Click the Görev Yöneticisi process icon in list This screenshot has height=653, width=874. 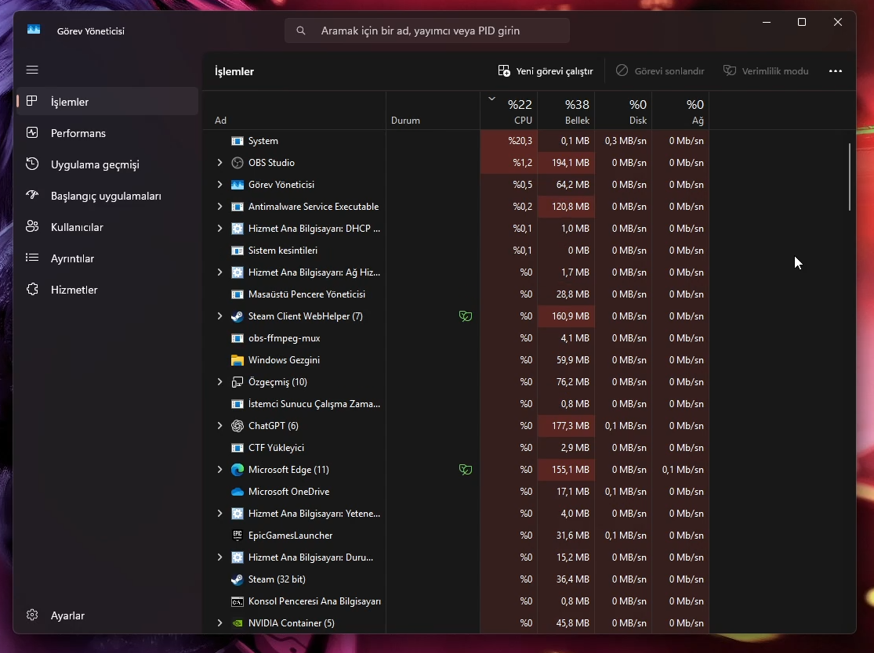(238, 185)
